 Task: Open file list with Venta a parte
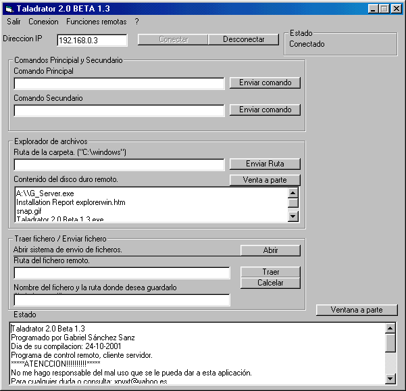tap(265, 180)
